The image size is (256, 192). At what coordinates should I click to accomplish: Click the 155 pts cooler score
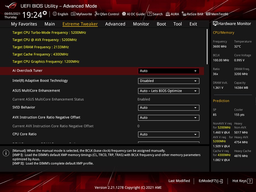click(x=239, y=115)
